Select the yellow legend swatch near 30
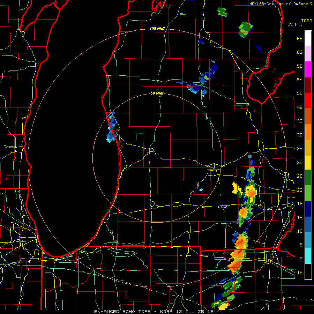 pos(308,163)
